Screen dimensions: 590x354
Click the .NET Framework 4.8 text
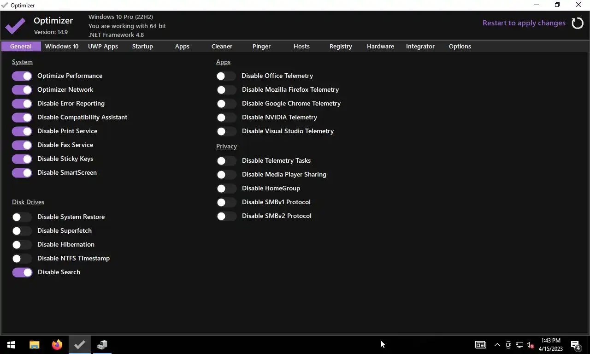(x=116, y=35)
